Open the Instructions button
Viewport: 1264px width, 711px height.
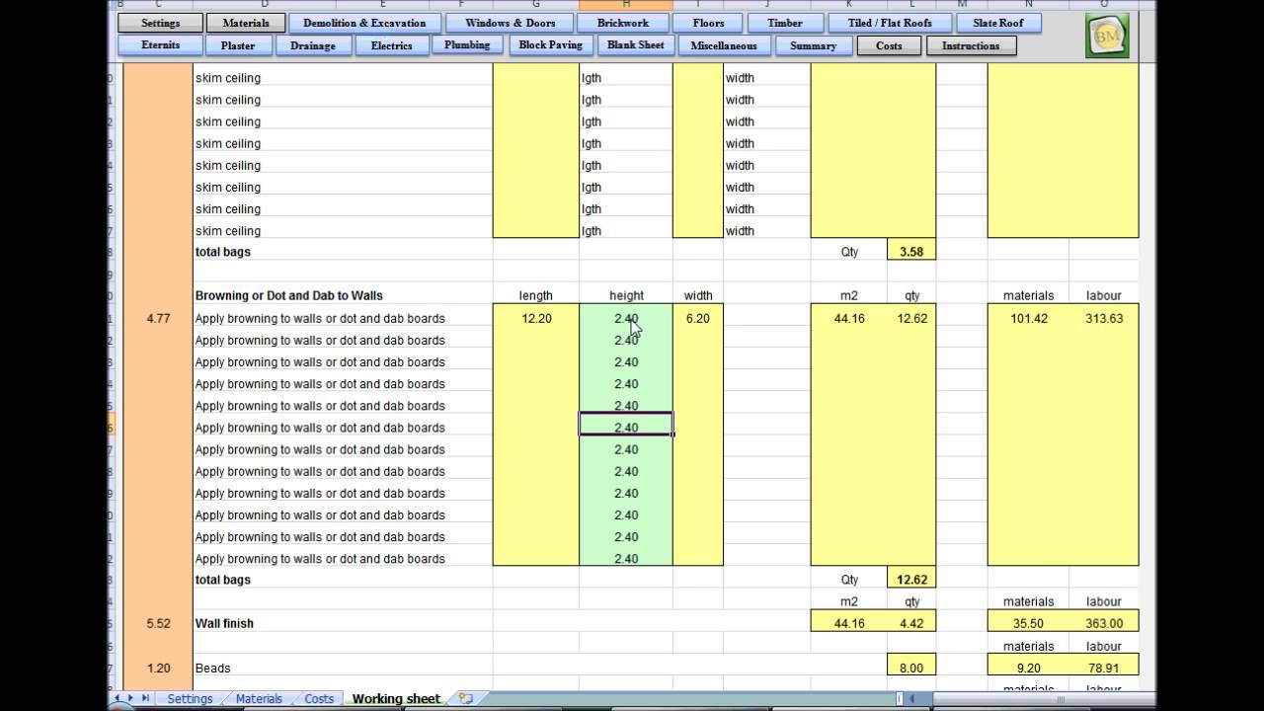tap(971, 45)
